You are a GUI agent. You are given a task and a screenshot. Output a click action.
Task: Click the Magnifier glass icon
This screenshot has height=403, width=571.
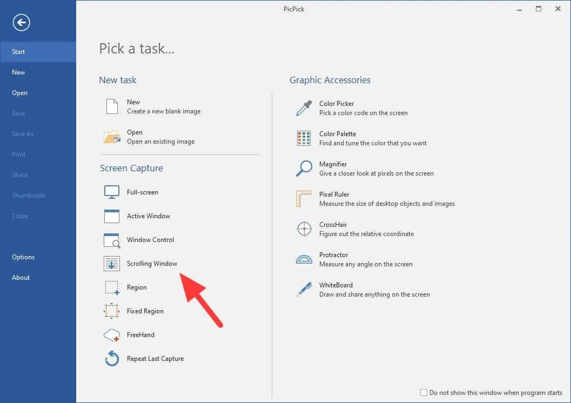click(x=304, y=169)
